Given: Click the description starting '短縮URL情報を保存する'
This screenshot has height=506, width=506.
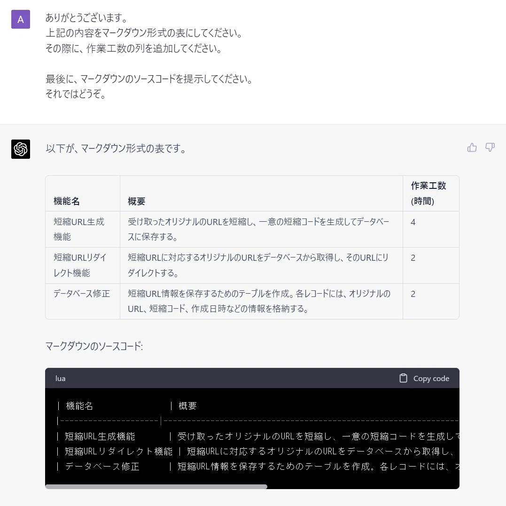Looking at the screenshot, I should click(259, 301).
